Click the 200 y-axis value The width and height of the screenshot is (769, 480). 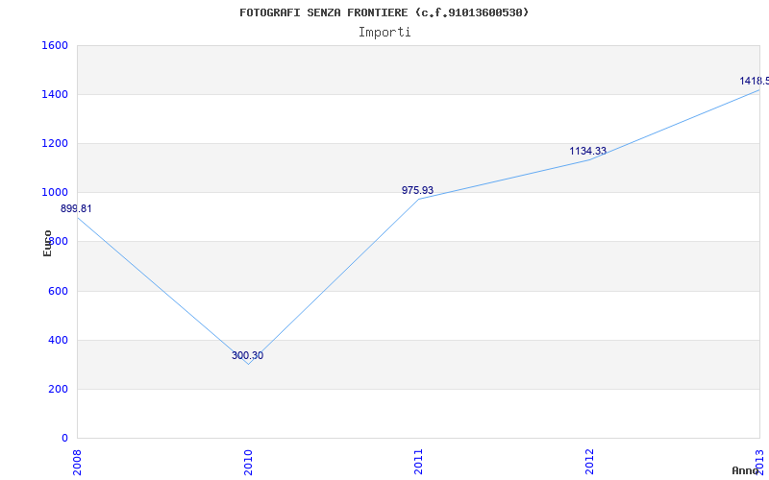pos(59,390)
